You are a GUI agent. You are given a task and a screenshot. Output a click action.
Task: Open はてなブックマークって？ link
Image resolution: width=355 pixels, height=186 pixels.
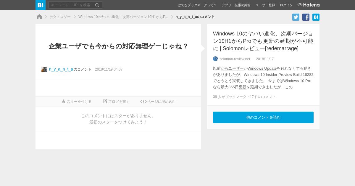[x=197, y=5]
